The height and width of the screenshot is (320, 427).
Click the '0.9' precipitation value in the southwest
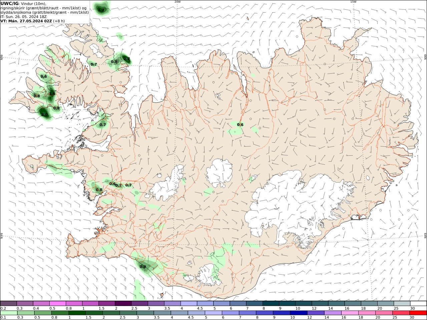coord(143,267)
